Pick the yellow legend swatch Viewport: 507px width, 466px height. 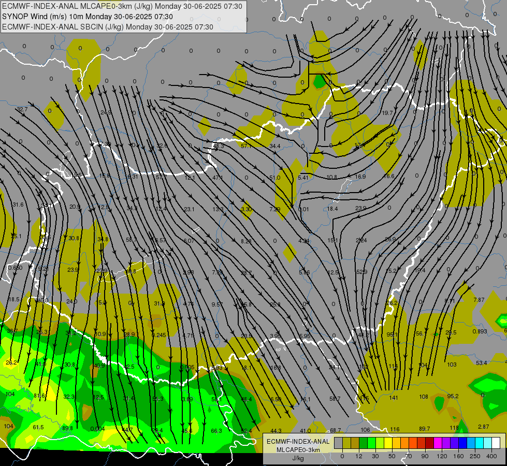tap(388, 443)
